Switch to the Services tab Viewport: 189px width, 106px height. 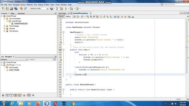point(21,14)
